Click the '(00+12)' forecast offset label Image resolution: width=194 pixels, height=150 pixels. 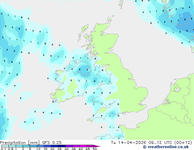click(183, 143)
